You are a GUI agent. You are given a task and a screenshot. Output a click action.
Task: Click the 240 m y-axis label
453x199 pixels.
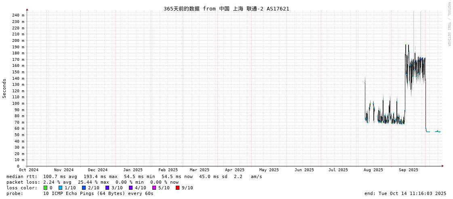(18, 15)
